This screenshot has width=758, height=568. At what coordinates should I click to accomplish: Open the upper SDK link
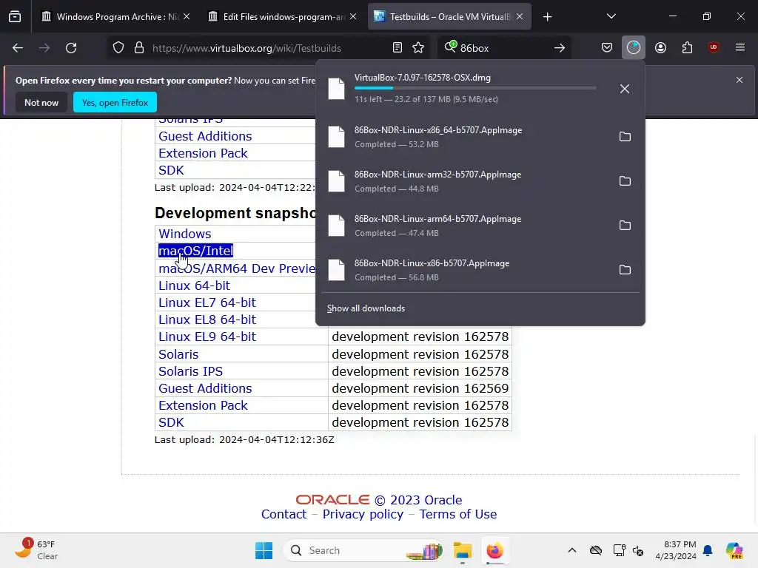click(171, 170)
